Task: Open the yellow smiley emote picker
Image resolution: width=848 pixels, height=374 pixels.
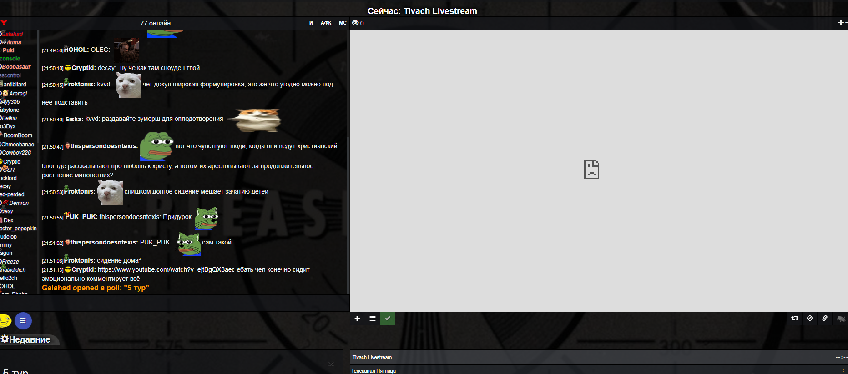Action: click(x=5, y=321)
